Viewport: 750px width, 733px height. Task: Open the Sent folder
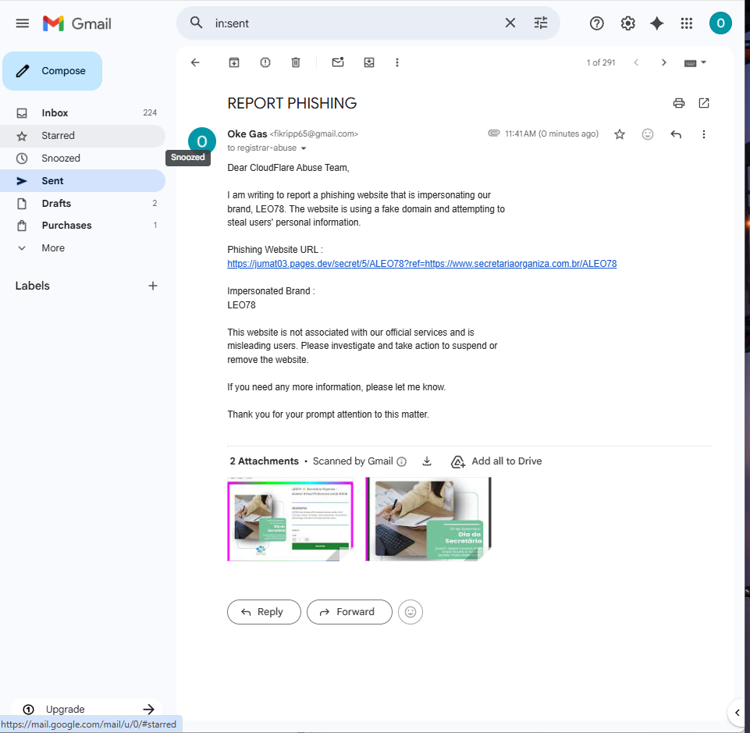click(x=82, y=181)
